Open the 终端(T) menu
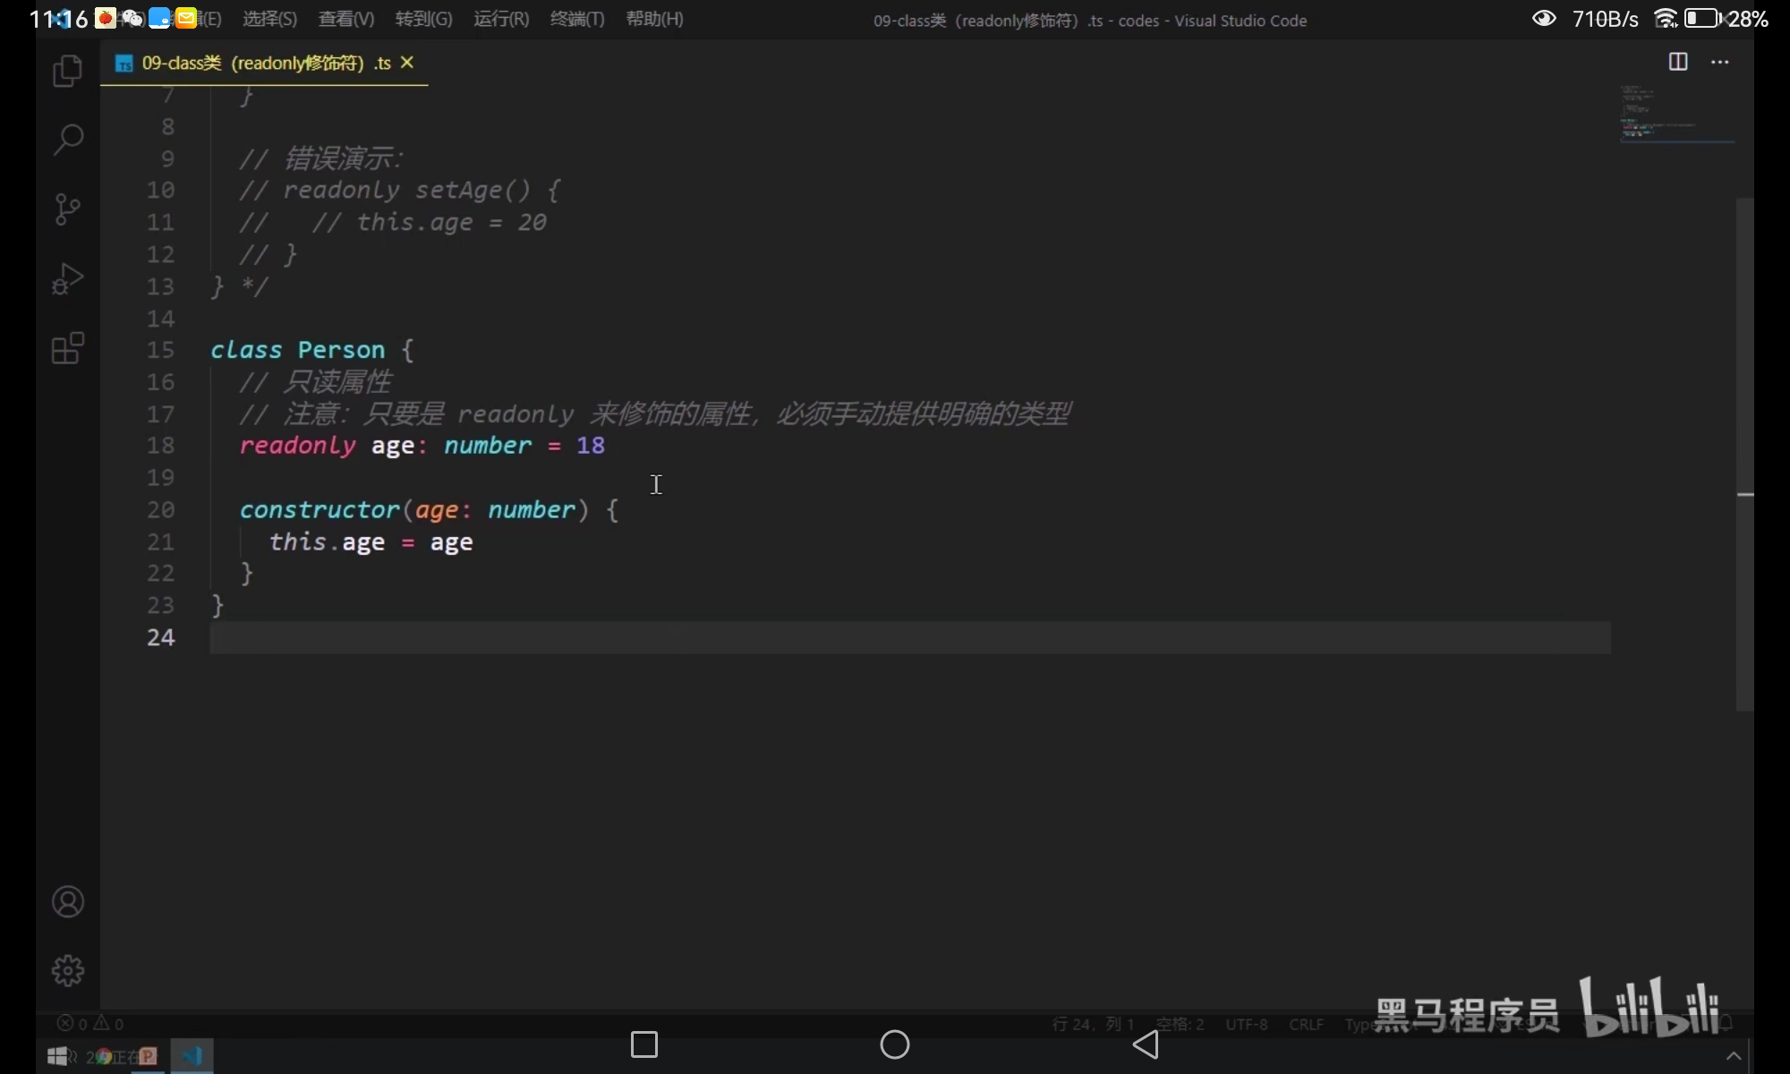This screenshot has width=1790, height=1074. (x=577, y=19)
